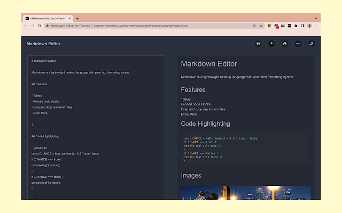Toggle Chrome side panel

click(x=303, y=26)
